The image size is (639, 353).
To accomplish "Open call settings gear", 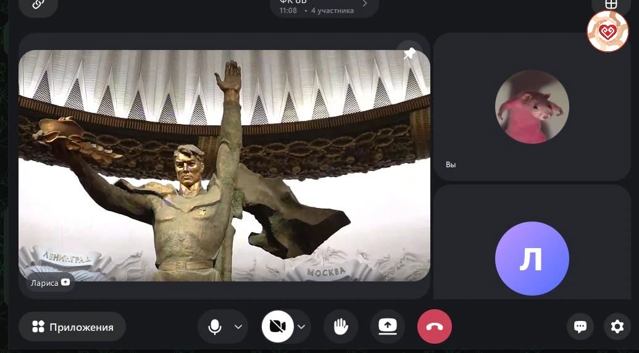I will coord(617,327).
